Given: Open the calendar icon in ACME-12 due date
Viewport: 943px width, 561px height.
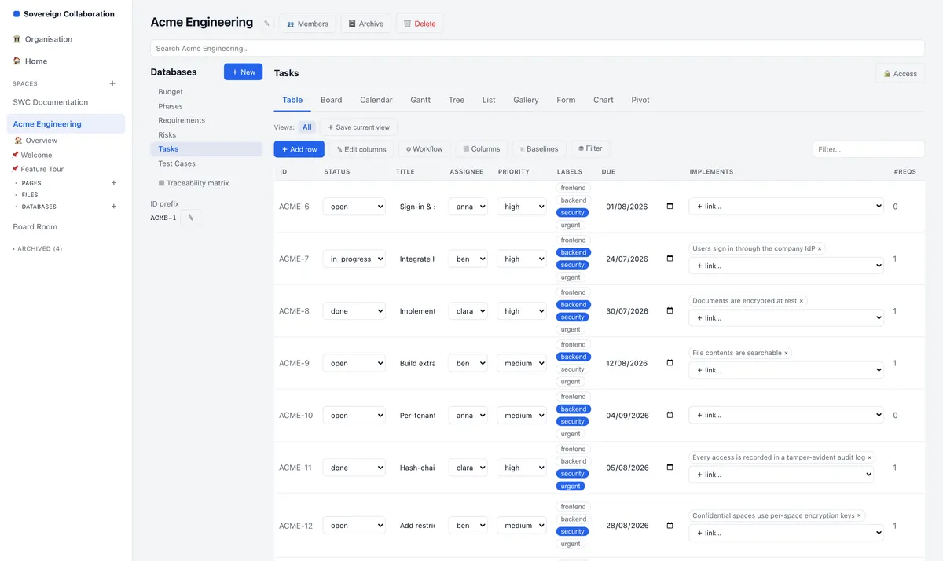Looking at the screenshot, I should pyautogui.click(x=670, y=526).
